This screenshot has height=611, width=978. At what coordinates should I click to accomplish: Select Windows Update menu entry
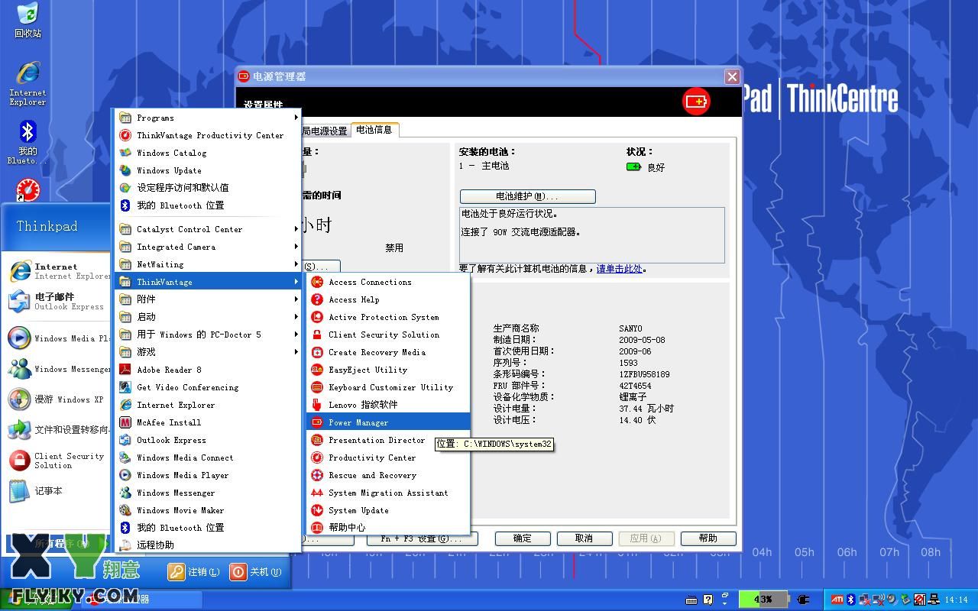(x=206, y=170)
